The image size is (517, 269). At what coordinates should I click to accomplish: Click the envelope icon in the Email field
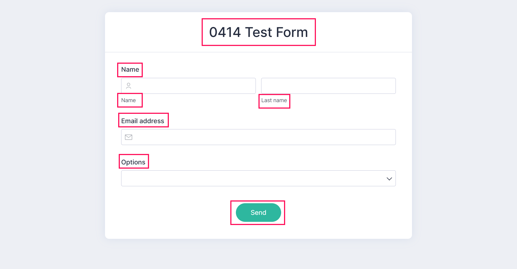point(129,137)
